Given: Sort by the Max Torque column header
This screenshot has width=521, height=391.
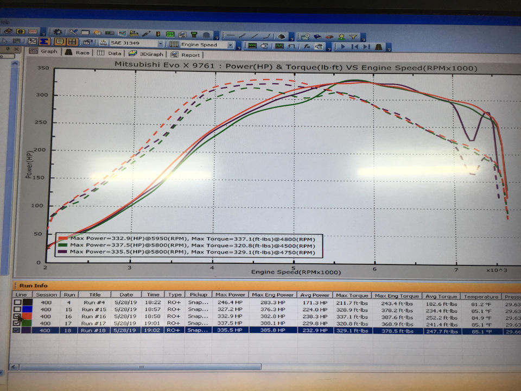Looking at the screenshot, I should coord(352,295).
